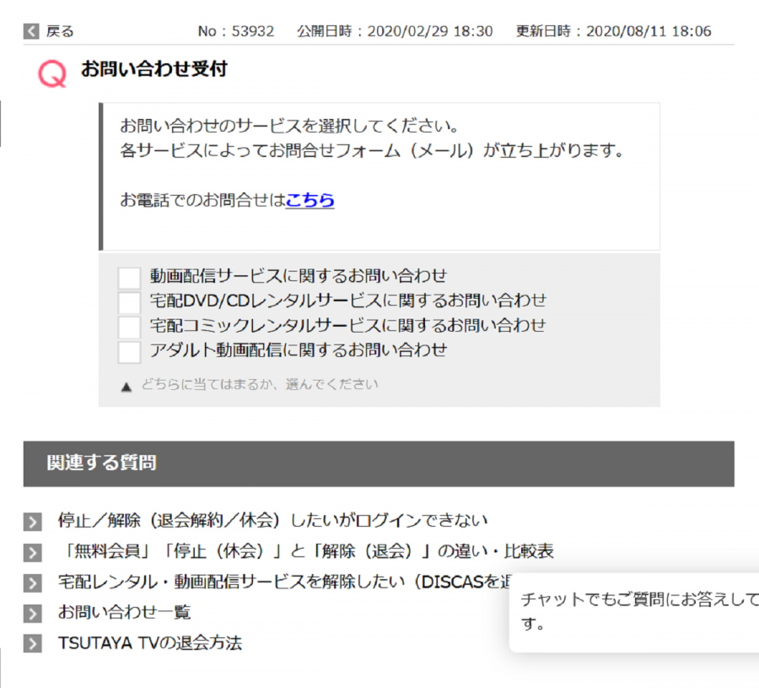
Task: Click the どちらに当てはまるか、選んでください hint text
Action: coord(260,384)
